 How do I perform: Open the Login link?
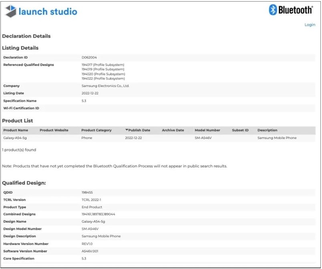click(x=310, y=25)
